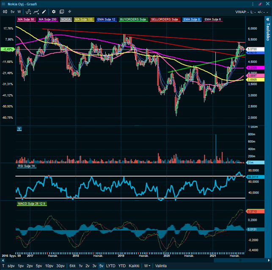This screenshot has width=272, height=270.
Task: Click the magenta 4,2305 MA 200 value tag
Action: [x=256, y=68]
